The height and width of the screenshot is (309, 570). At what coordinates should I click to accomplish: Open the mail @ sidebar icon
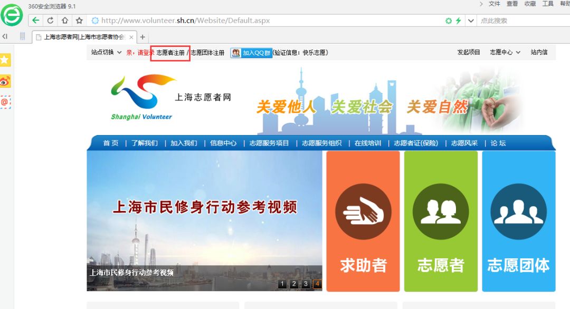pos(5,102)
